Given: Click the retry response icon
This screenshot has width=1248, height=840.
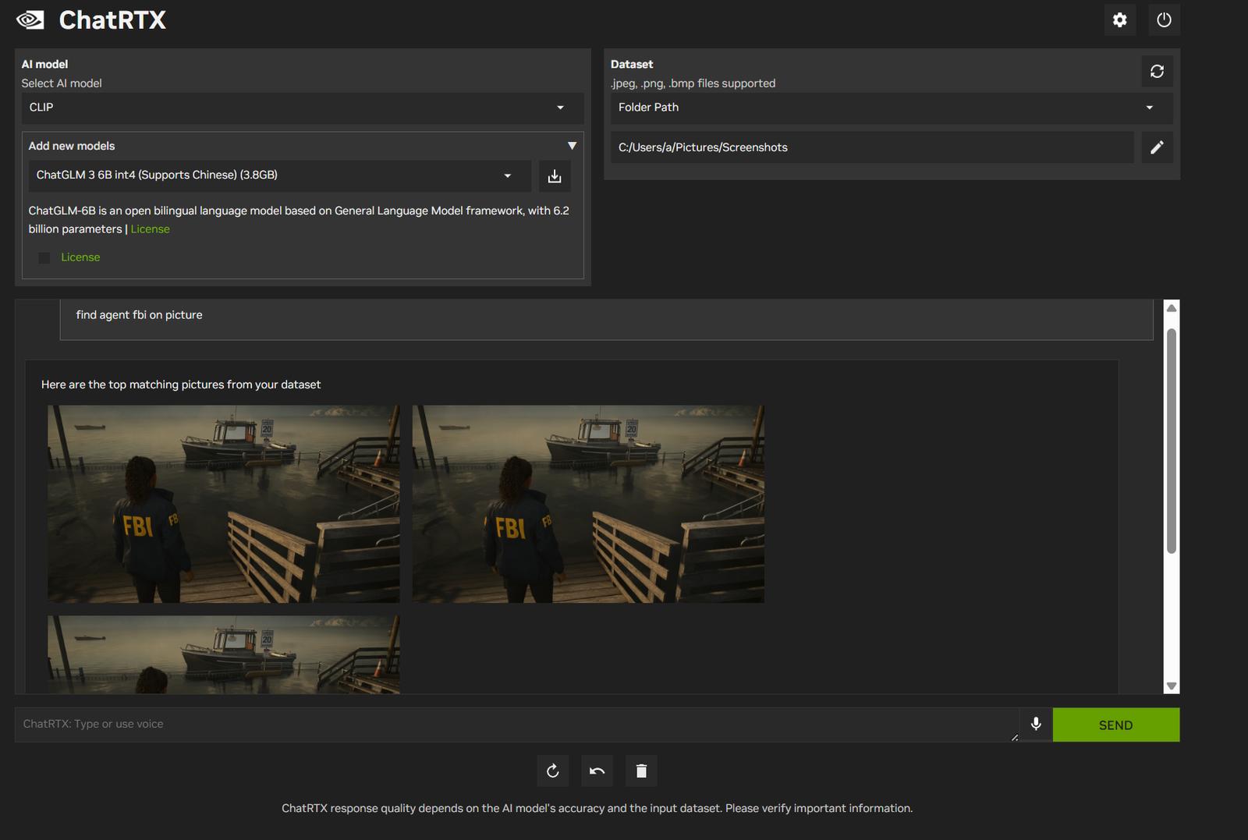Looking at the screenshot, I should [552, 771].
